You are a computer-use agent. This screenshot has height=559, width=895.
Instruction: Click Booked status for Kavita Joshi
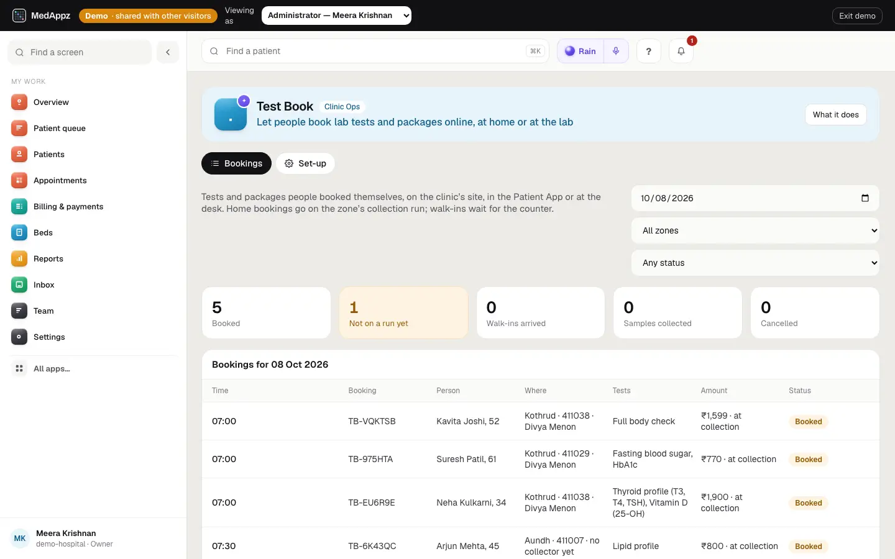click(808, 421)
